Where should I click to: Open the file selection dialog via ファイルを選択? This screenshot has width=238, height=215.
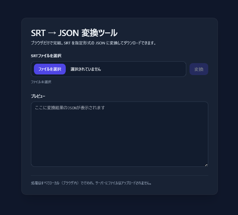49,69
